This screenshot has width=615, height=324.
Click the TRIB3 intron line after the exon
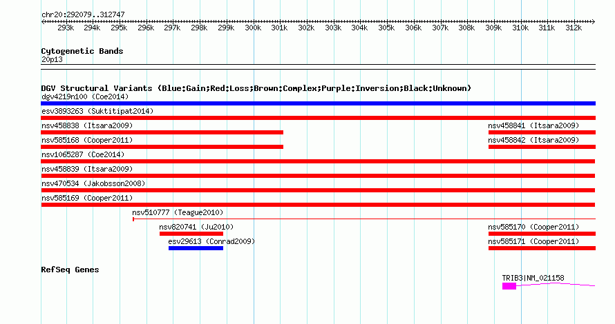pyautogui.click(x=556, y=285)
